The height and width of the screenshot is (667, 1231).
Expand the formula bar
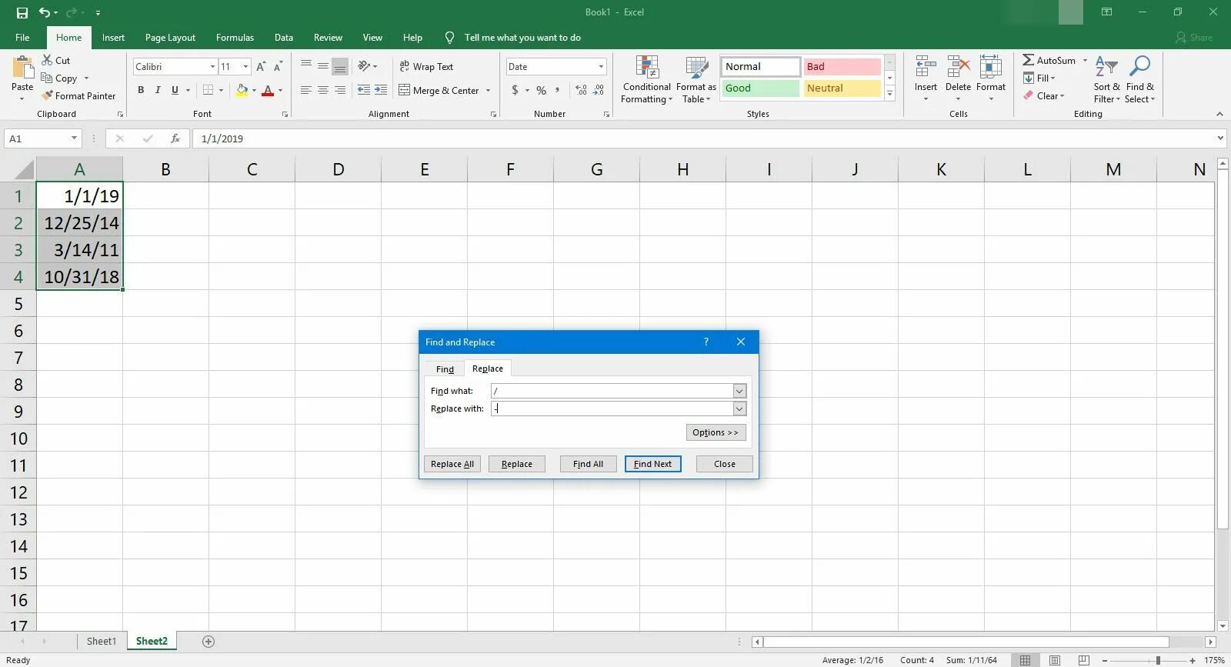[1220, 138]
